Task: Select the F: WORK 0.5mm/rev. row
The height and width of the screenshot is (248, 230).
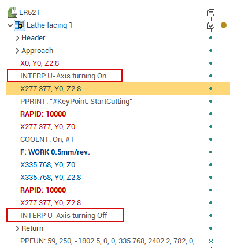Action: tap(55, 152)
